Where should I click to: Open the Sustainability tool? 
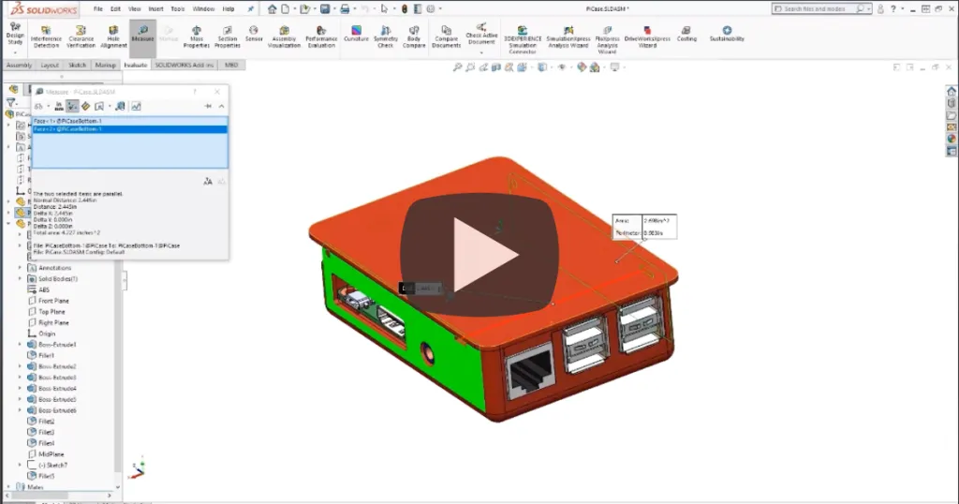point(727,34)
